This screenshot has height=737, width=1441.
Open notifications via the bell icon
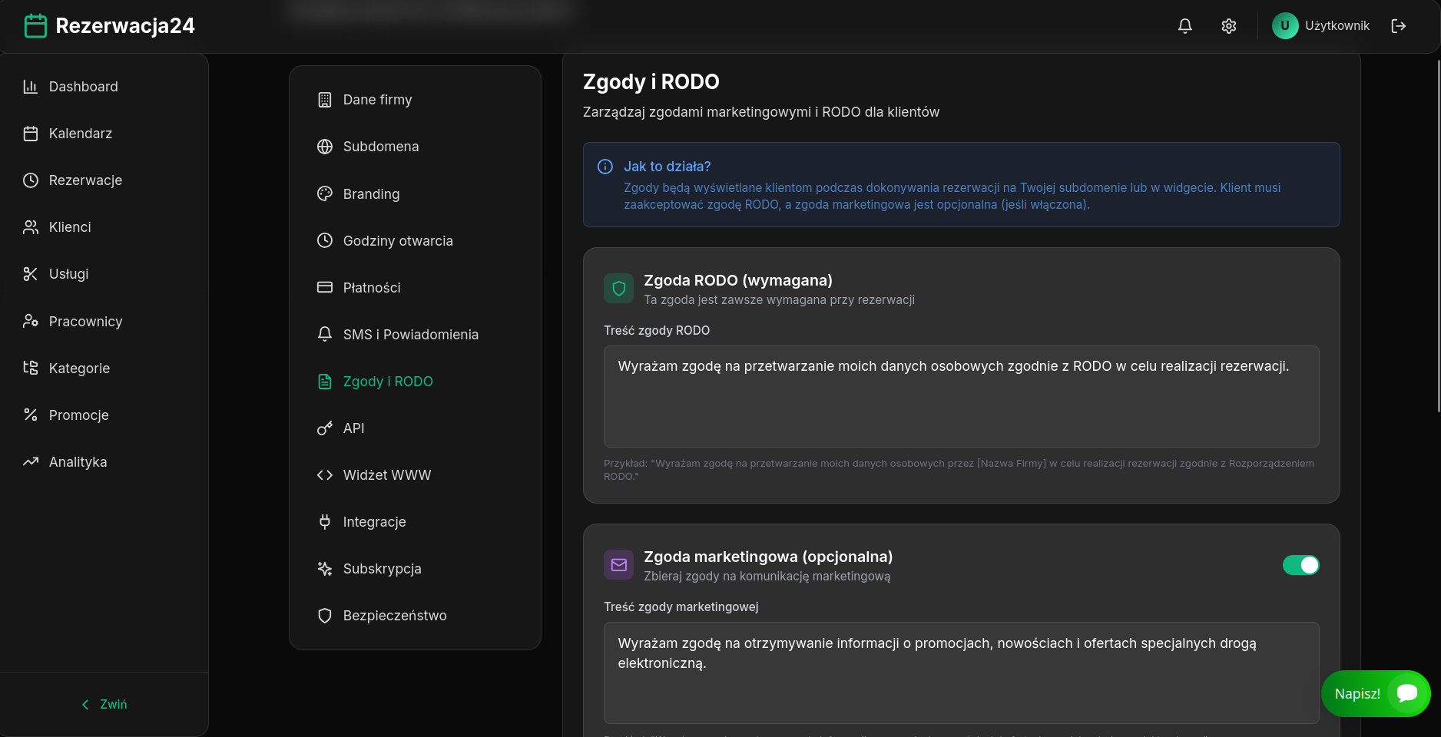pos(1185,25)
